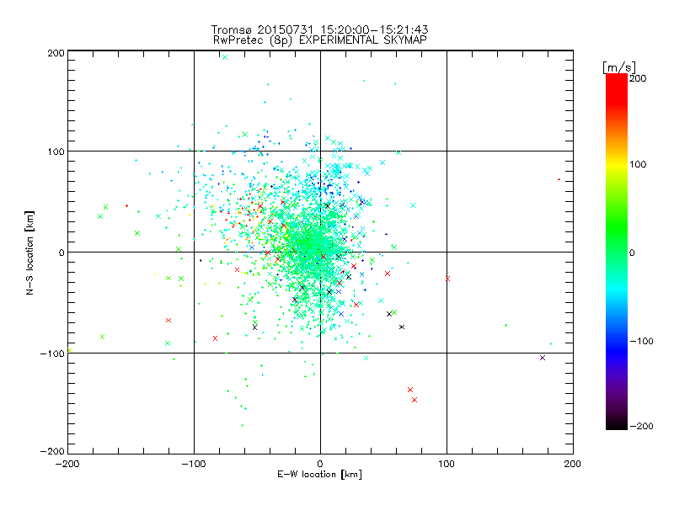This screenshot has width=674, height=505.
Task: Select the lone purple X marker near E-W 175 km
Action: [543, 358]
